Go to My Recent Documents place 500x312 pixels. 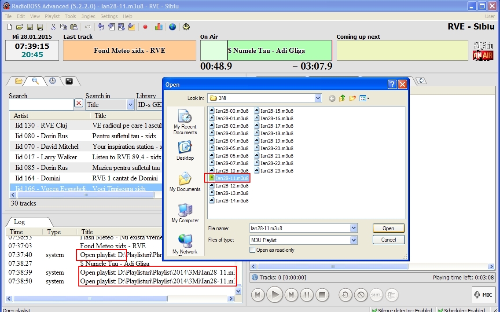[x=185, y=122]
